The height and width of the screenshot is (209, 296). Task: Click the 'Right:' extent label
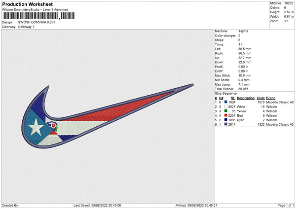(x=219, y=53)
